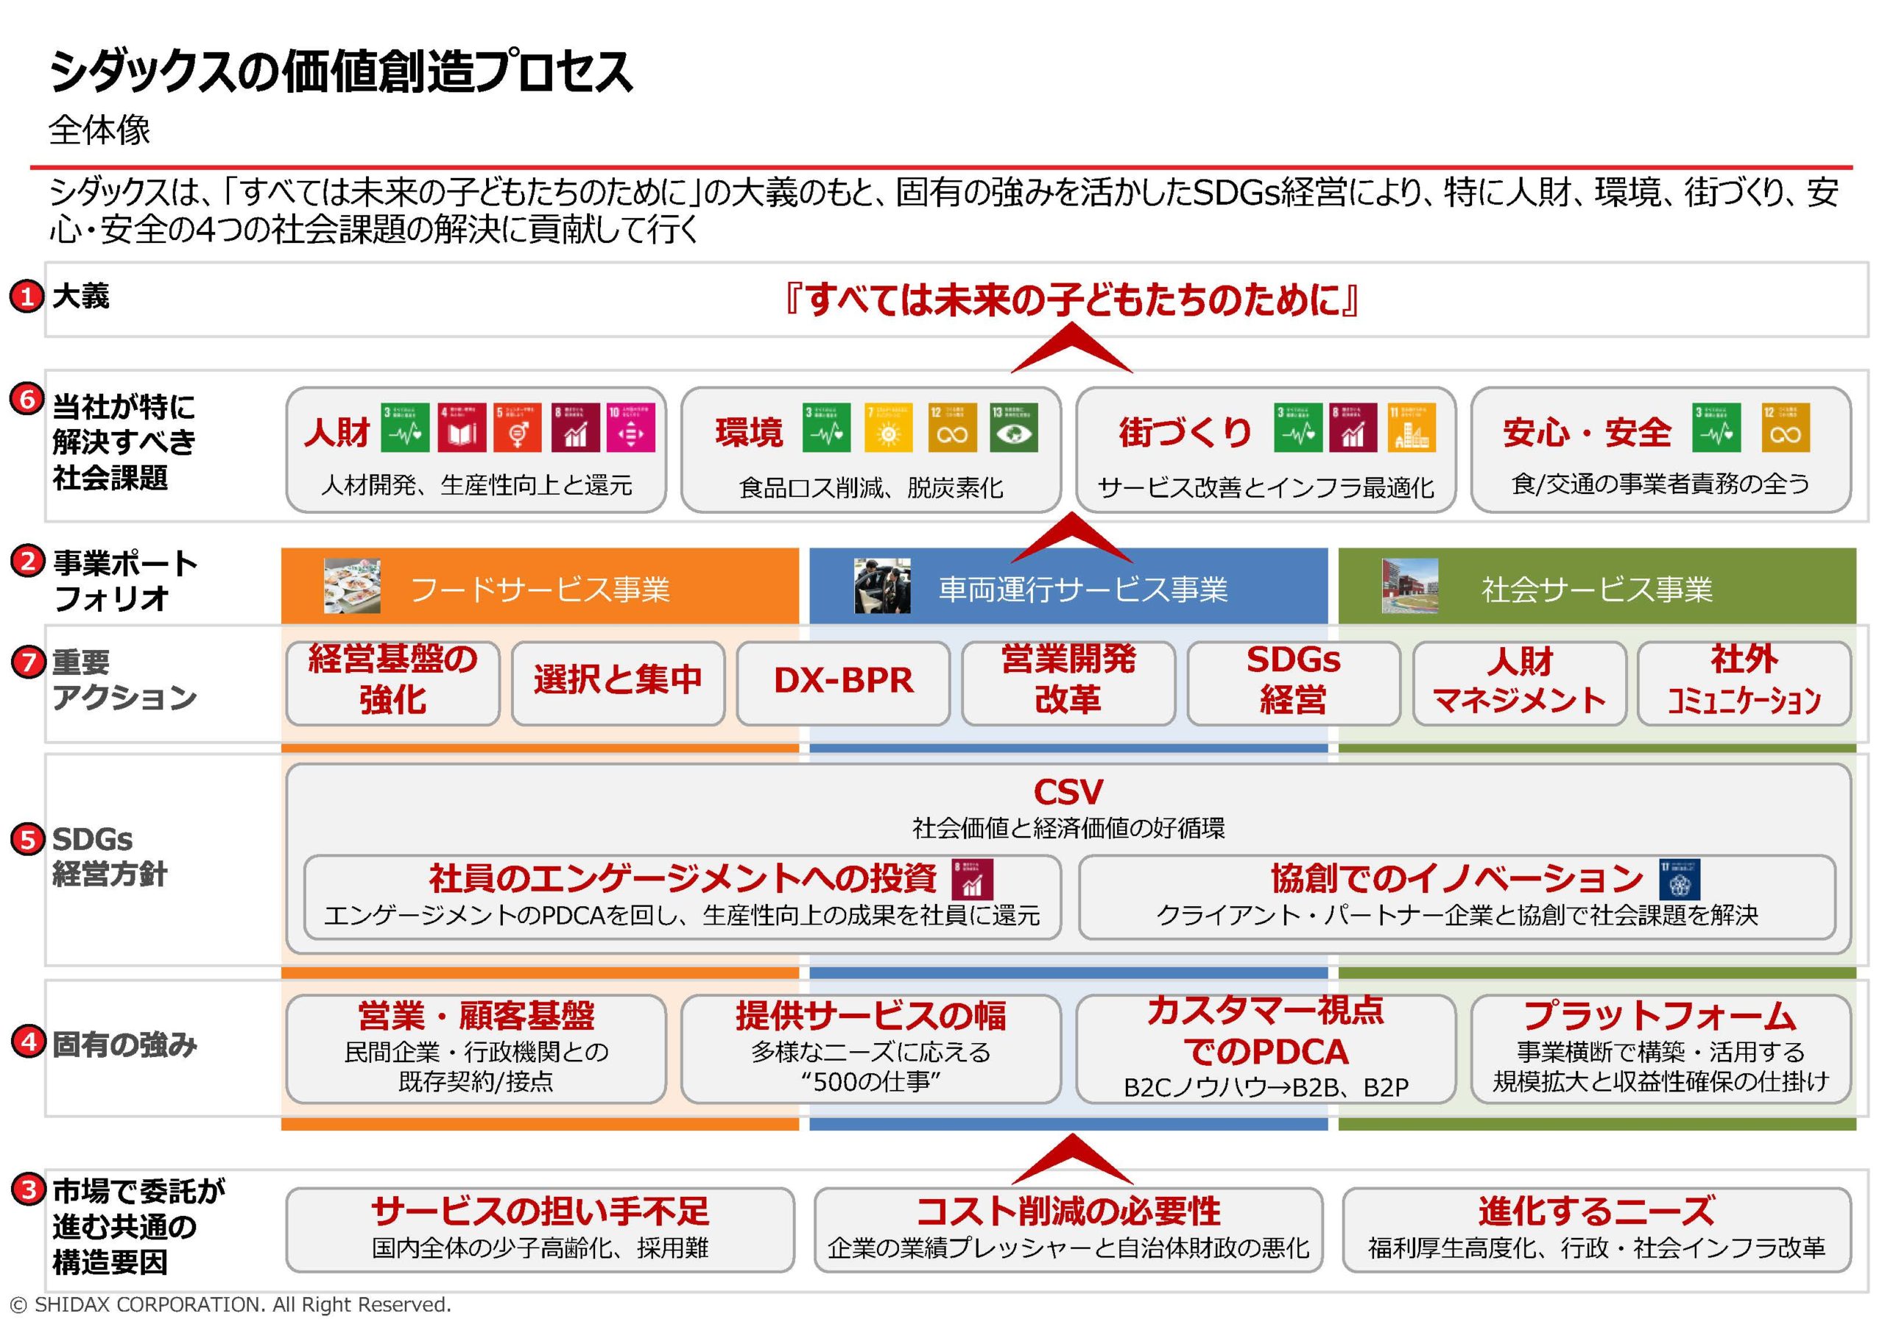
Task: Click the 環境 heading
Action: click(x=749, y=431)
